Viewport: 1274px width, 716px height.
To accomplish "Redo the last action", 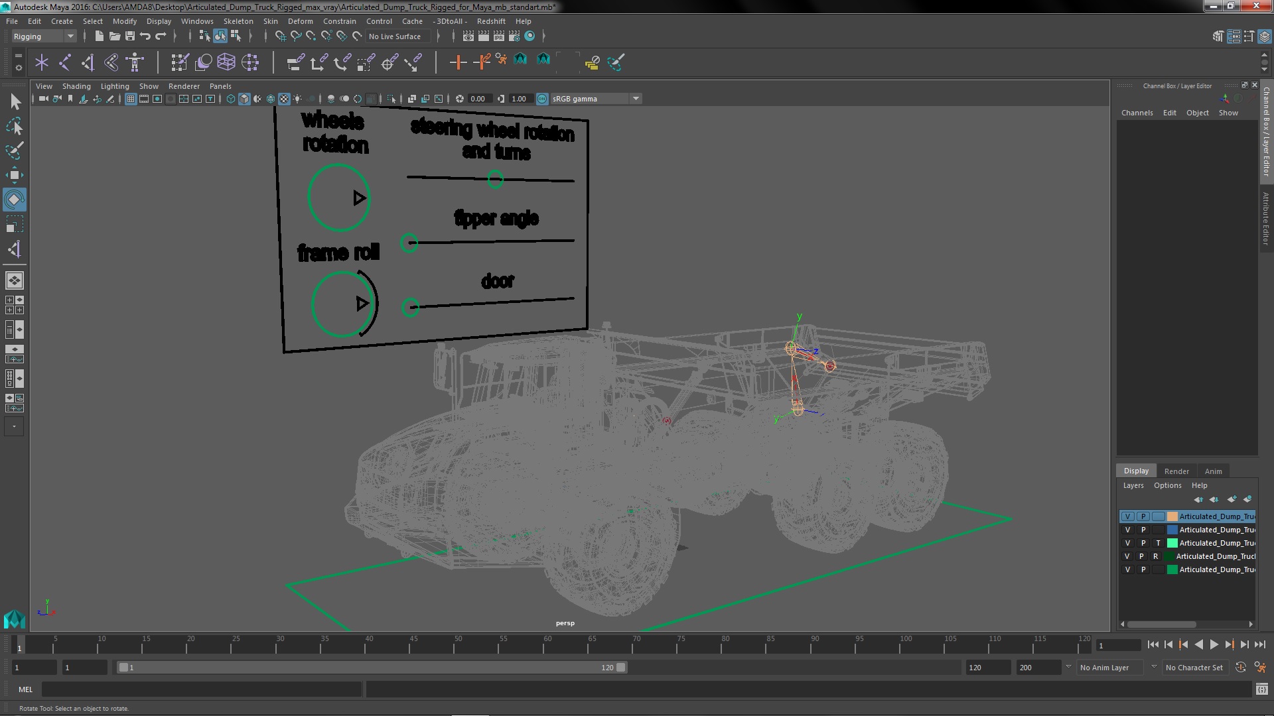I will (161, 36).
